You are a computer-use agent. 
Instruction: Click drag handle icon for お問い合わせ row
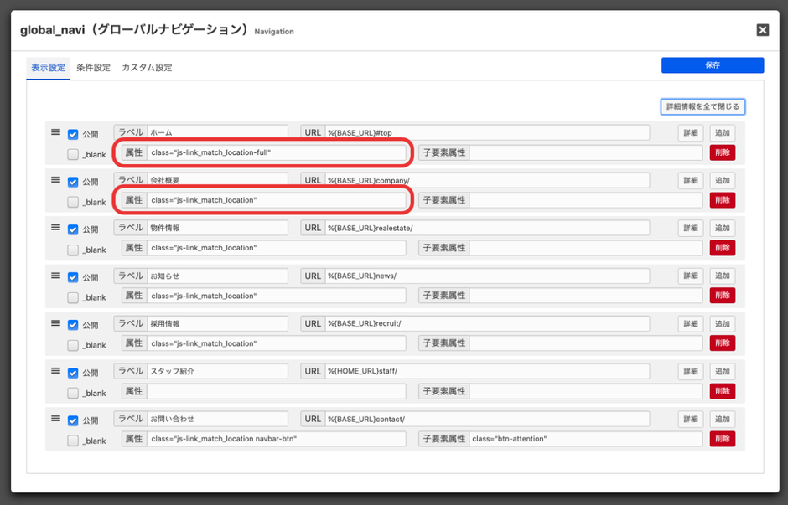55,419
